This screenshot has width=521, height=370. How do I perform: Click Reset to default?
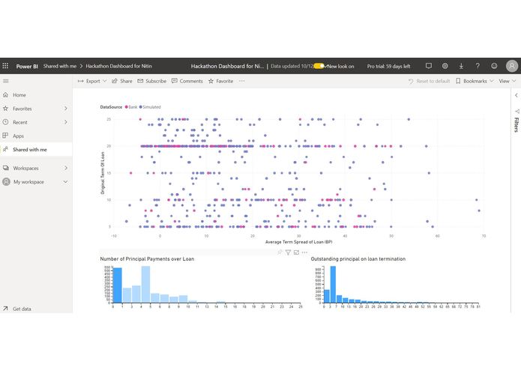429,81
